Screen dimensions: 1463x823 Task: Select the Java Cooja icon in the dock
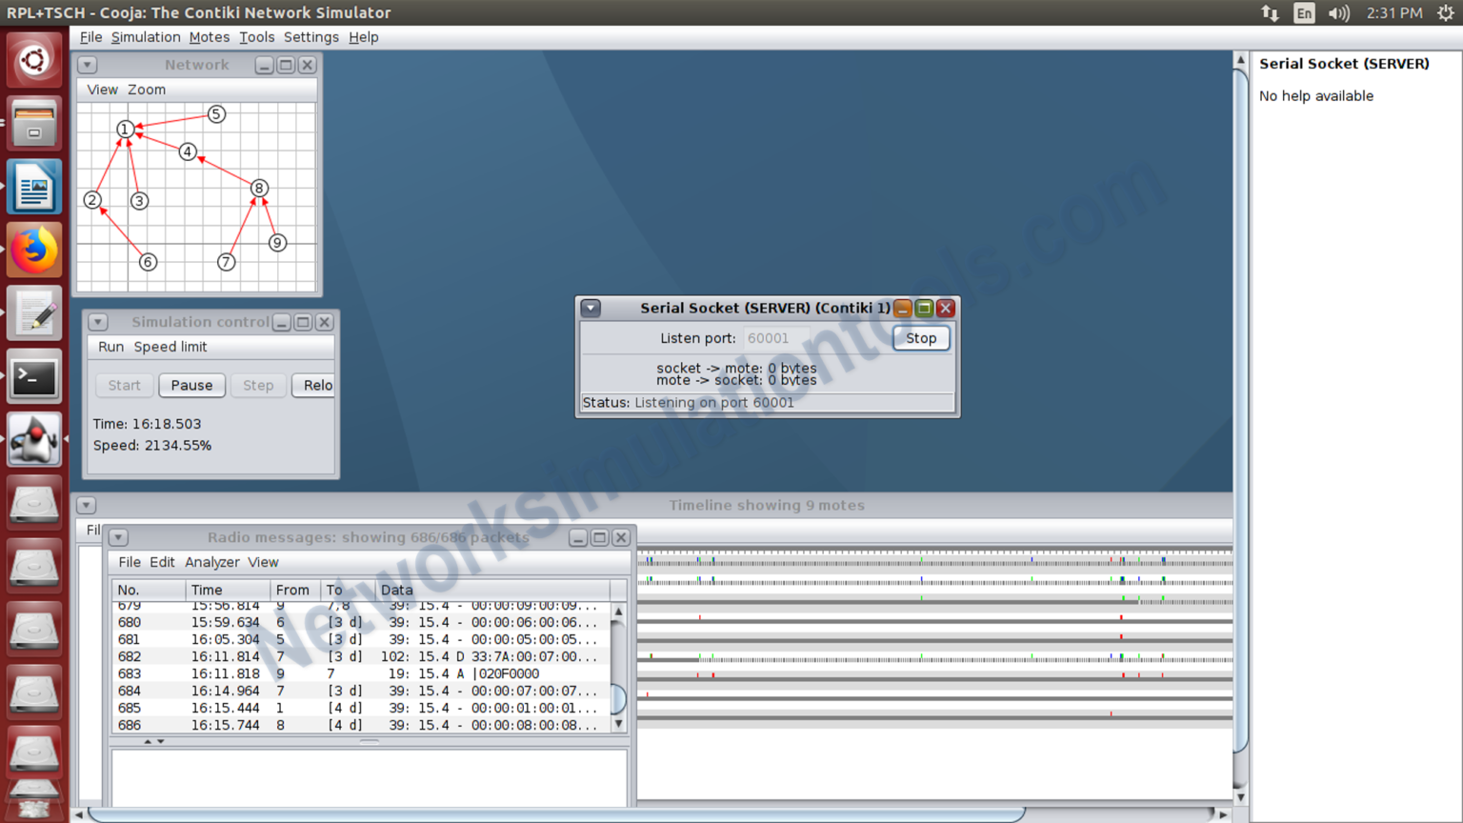[34, 439]
